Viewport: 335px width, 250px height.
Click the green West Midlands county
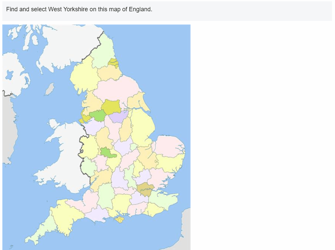click(107, 153)
